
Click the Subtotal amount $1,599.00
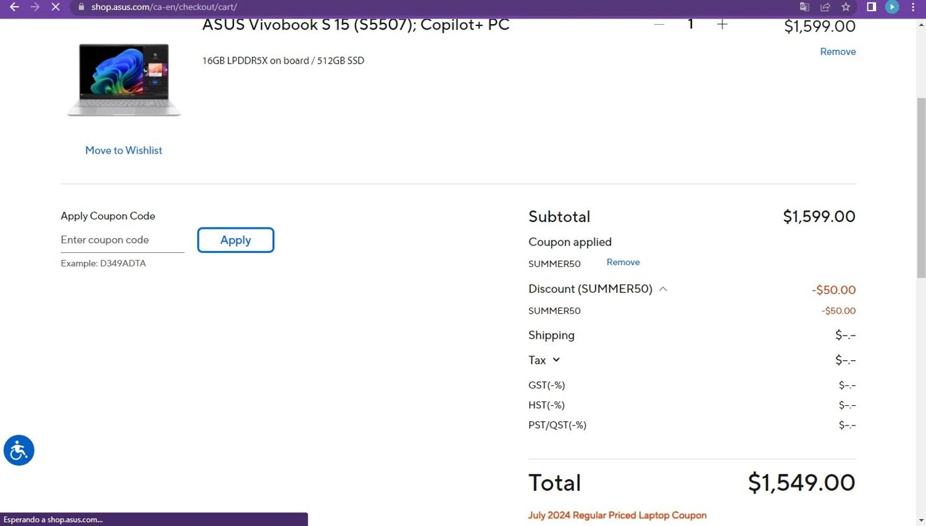coord(819,216)
